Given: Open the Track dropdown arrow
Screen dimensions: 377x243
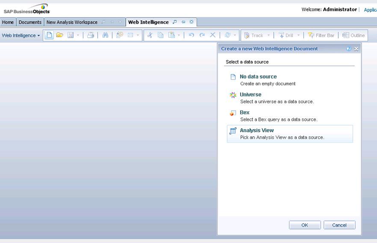Looking at the screenshot, I should click(x=269, y=35).
